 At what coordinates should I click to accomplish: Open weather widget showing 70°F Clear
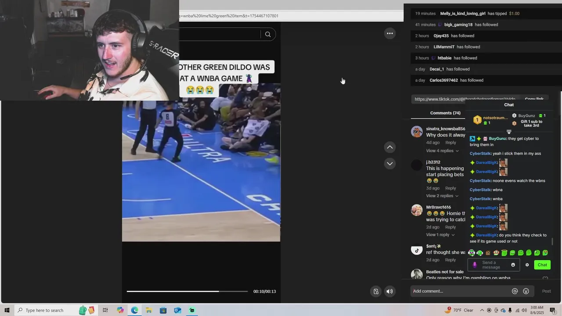(459, 310)
